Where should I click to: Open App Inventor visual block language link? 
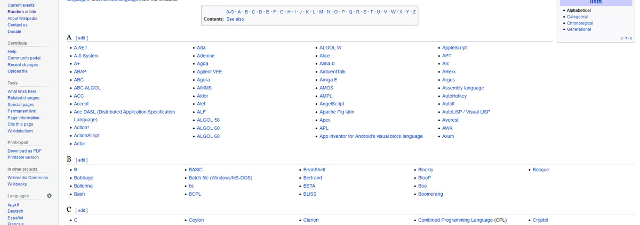(371, 137)
